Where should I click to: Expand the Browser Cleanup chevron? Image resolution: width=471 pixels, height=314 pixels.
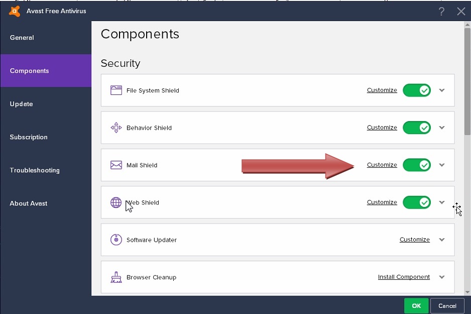(441, 277)
